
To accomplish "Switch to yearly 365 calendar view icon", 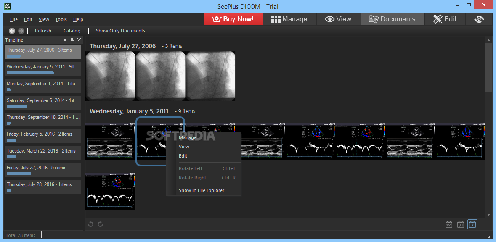I will pyautogui.click(x=448, y=225).
